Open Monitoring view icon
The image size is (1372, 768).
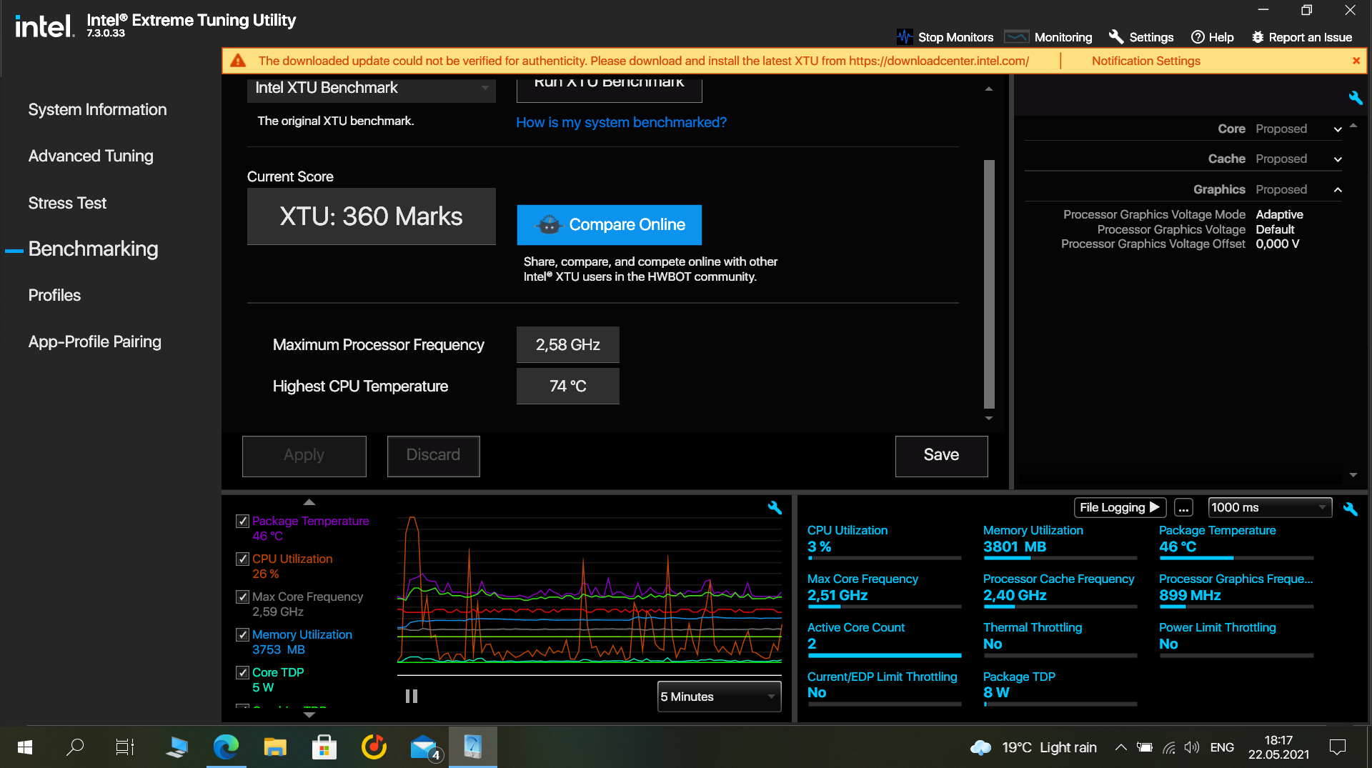(1016, 37)
